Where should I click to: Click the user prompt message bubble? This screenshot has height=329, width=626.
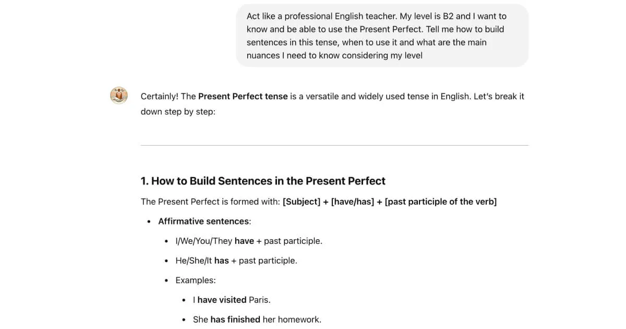(x=382, y=36)
